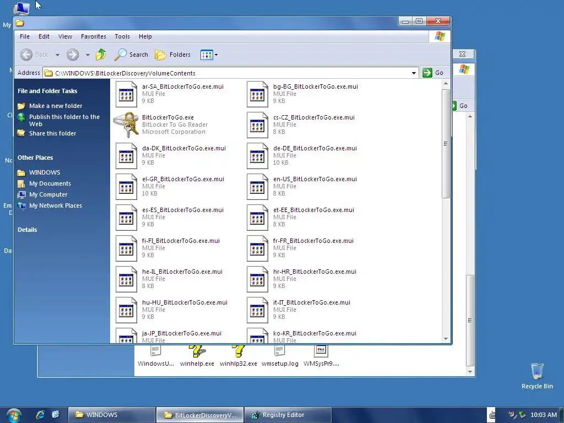
Task: Select fr-FR_BitLockerToGo.exe.mui file icon
Action: click(257, 249)
